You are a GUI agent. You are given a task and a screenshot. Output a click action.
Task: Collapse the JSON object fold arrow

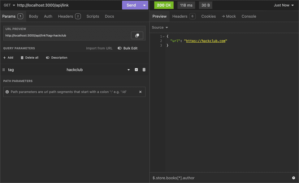164,37
